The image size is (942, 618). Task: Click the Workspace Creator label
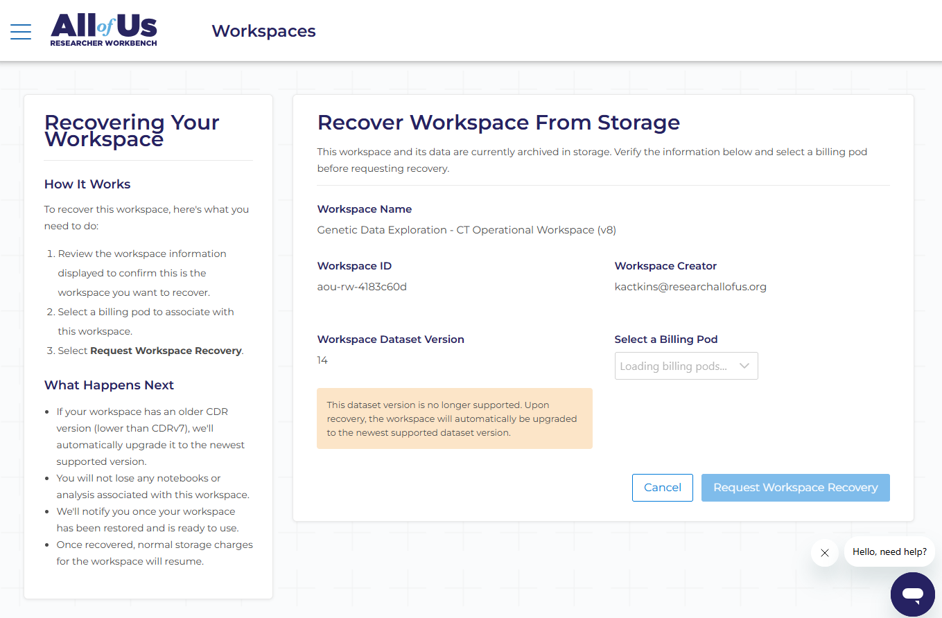coord(665,266)
